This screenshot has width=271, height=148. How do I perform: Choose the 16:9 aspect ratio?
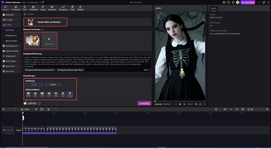(x=28, y=94)
